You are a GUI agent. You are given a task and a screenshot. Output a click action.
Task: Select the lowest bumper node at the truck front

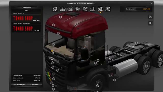tap(53, 89)
